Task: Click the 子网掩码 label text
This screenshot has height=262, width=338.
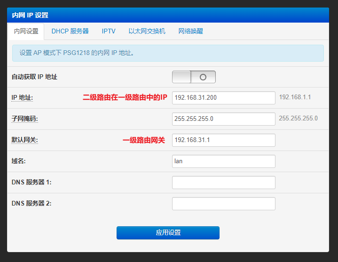Action: (24, 119)
